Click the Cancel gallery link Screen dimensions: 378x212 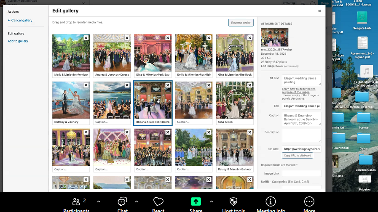click(20, 21)
